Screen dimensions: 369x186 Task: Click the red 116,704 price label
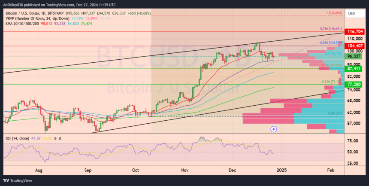(355, 31)
